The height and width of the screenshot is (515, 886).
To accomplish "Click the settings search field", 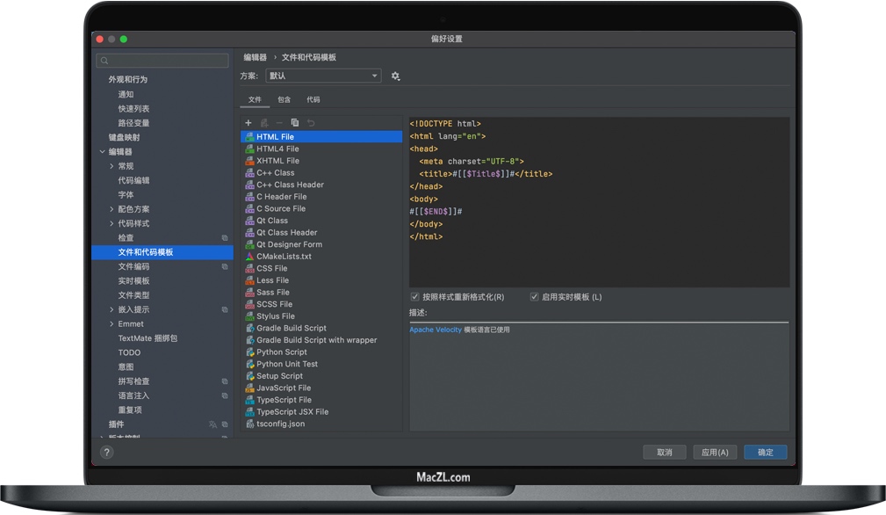I will click(162, 60).
